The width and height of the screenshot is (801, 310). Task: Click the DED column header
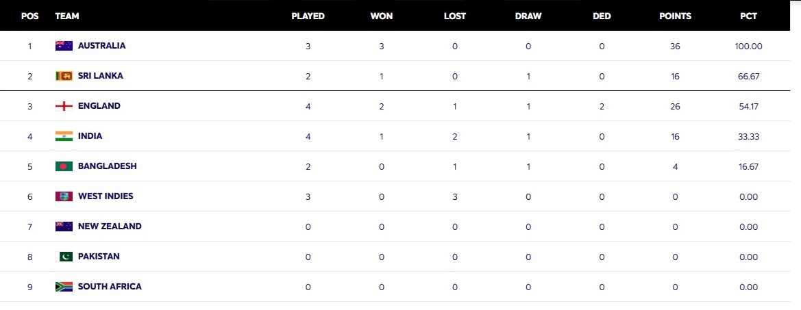click(x=602, y=16)
